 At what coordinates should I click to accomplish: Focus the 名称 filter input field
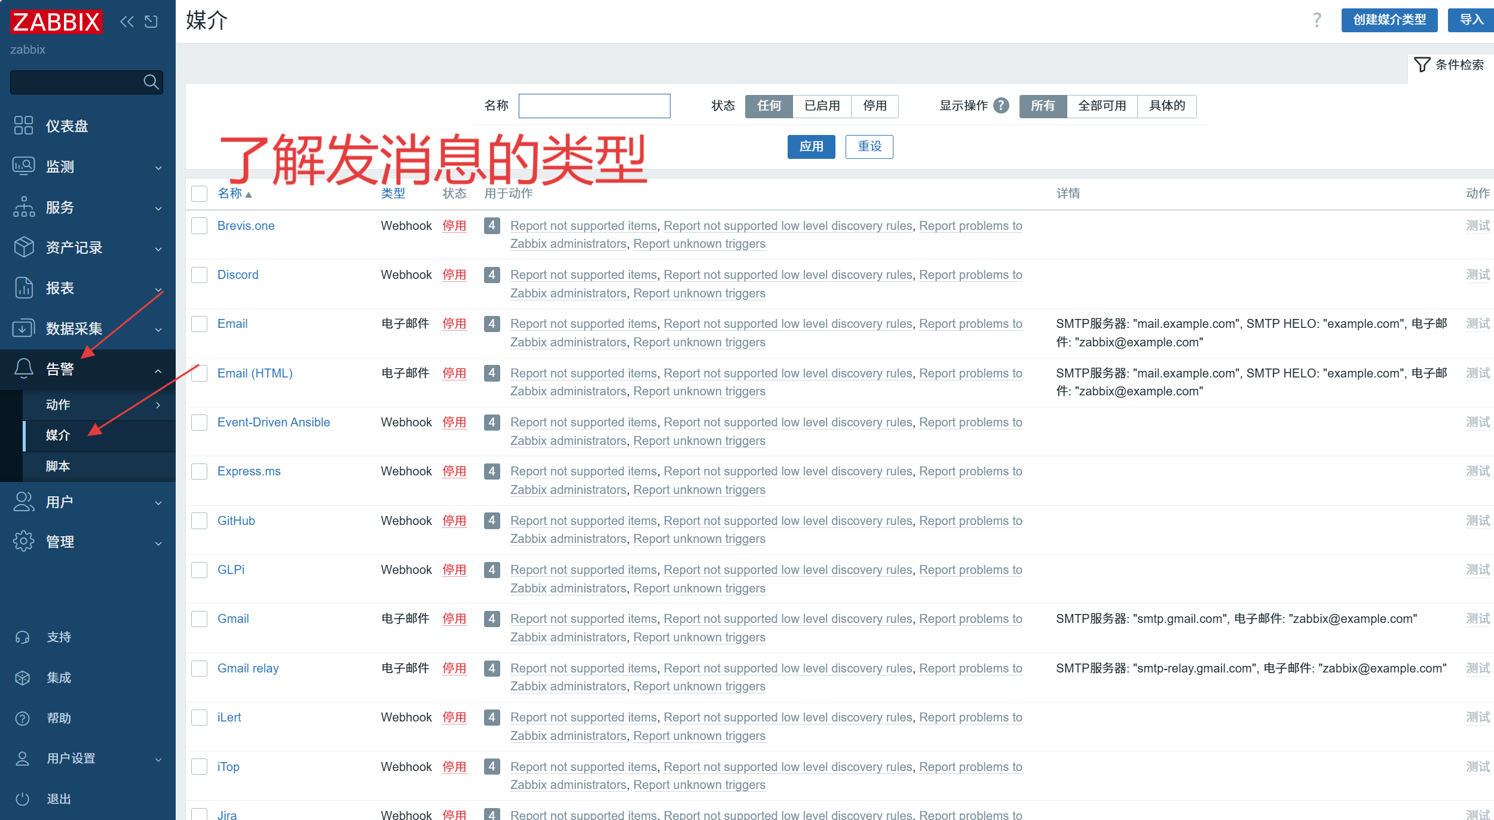[x=594, y=106]
